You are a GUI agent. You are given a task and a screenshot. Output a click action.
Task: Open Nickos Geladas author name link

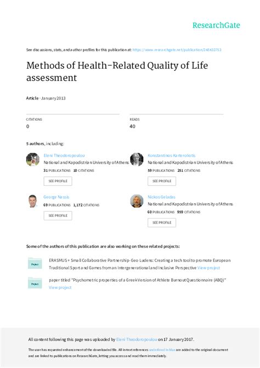(x=161, y=197)
